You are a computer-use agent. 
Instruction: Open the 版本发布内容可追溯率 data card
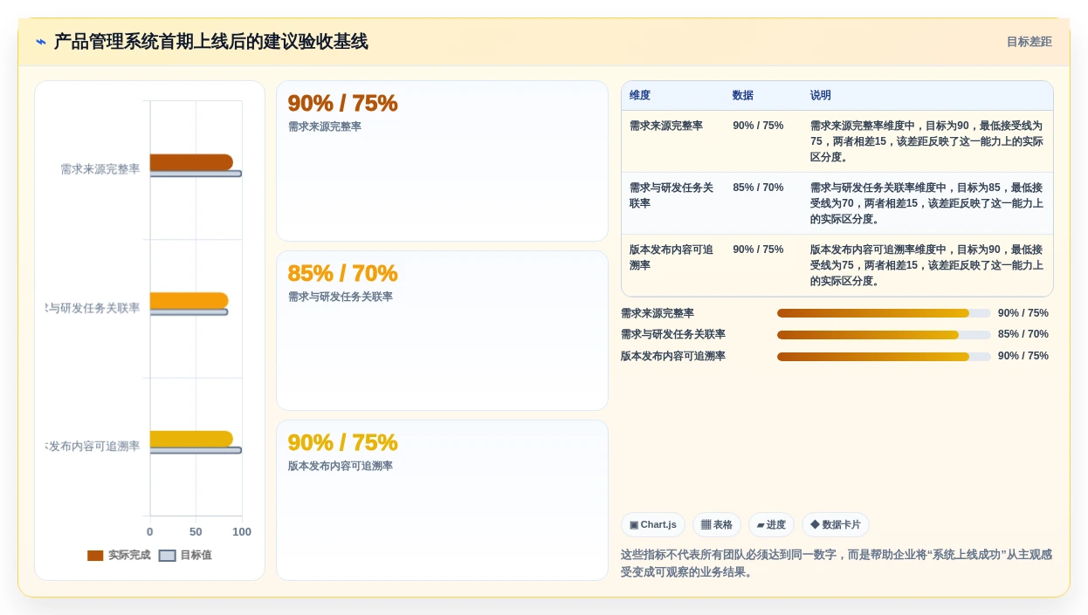442,501
